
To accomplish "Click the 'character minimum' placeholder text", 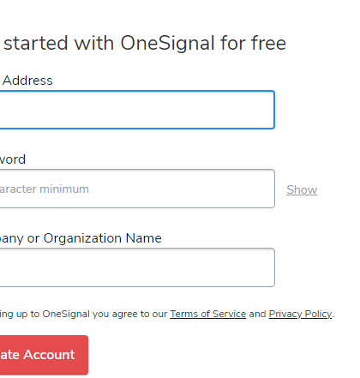I will pyautogui.click(x=44, y=189).
